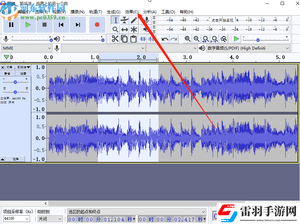Skip to start of track

pos(61,25)
